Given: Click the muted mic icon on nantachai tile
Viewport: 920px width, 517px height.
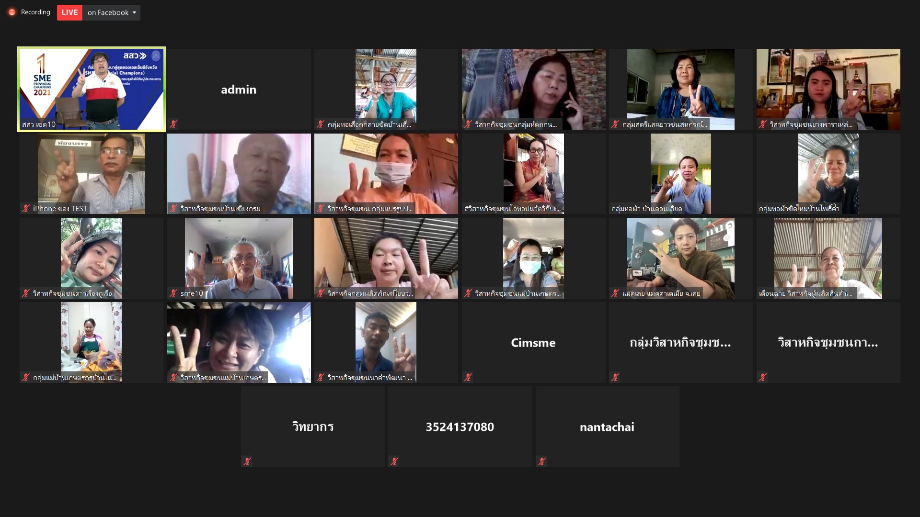Looking at the screenshot, I should 541,461.
